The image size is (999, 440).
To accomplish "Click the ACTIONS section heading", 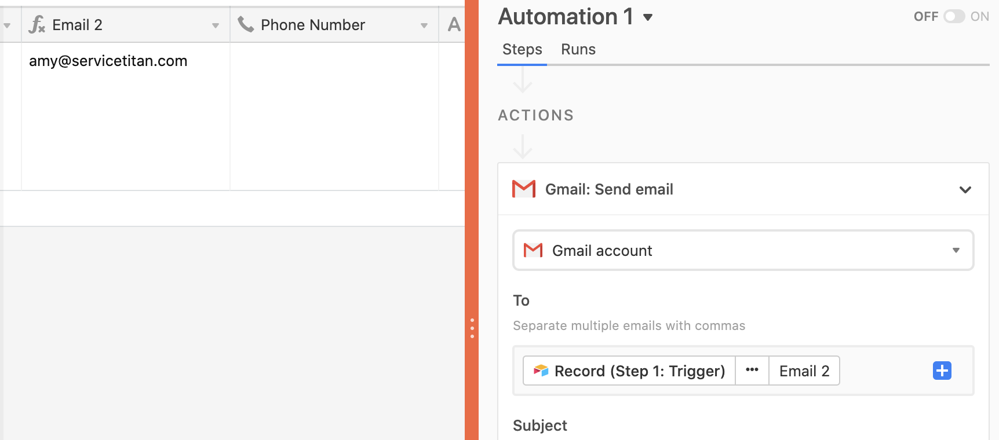I will pos(536,115).
